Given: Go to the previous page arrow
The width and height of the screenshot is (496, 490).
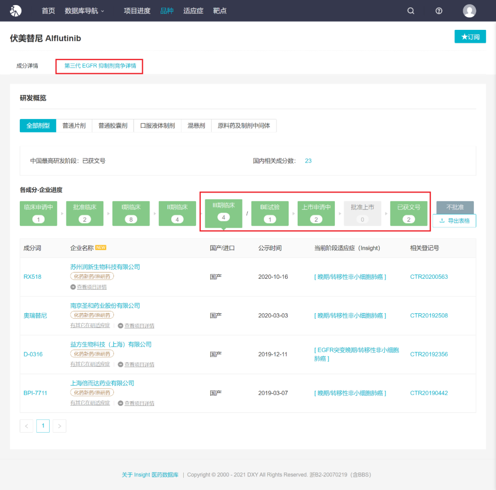Looking at the screenshot, I should 27,426.
